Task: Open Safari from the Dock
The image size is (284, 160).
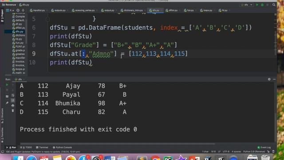Action: [32, 158]
